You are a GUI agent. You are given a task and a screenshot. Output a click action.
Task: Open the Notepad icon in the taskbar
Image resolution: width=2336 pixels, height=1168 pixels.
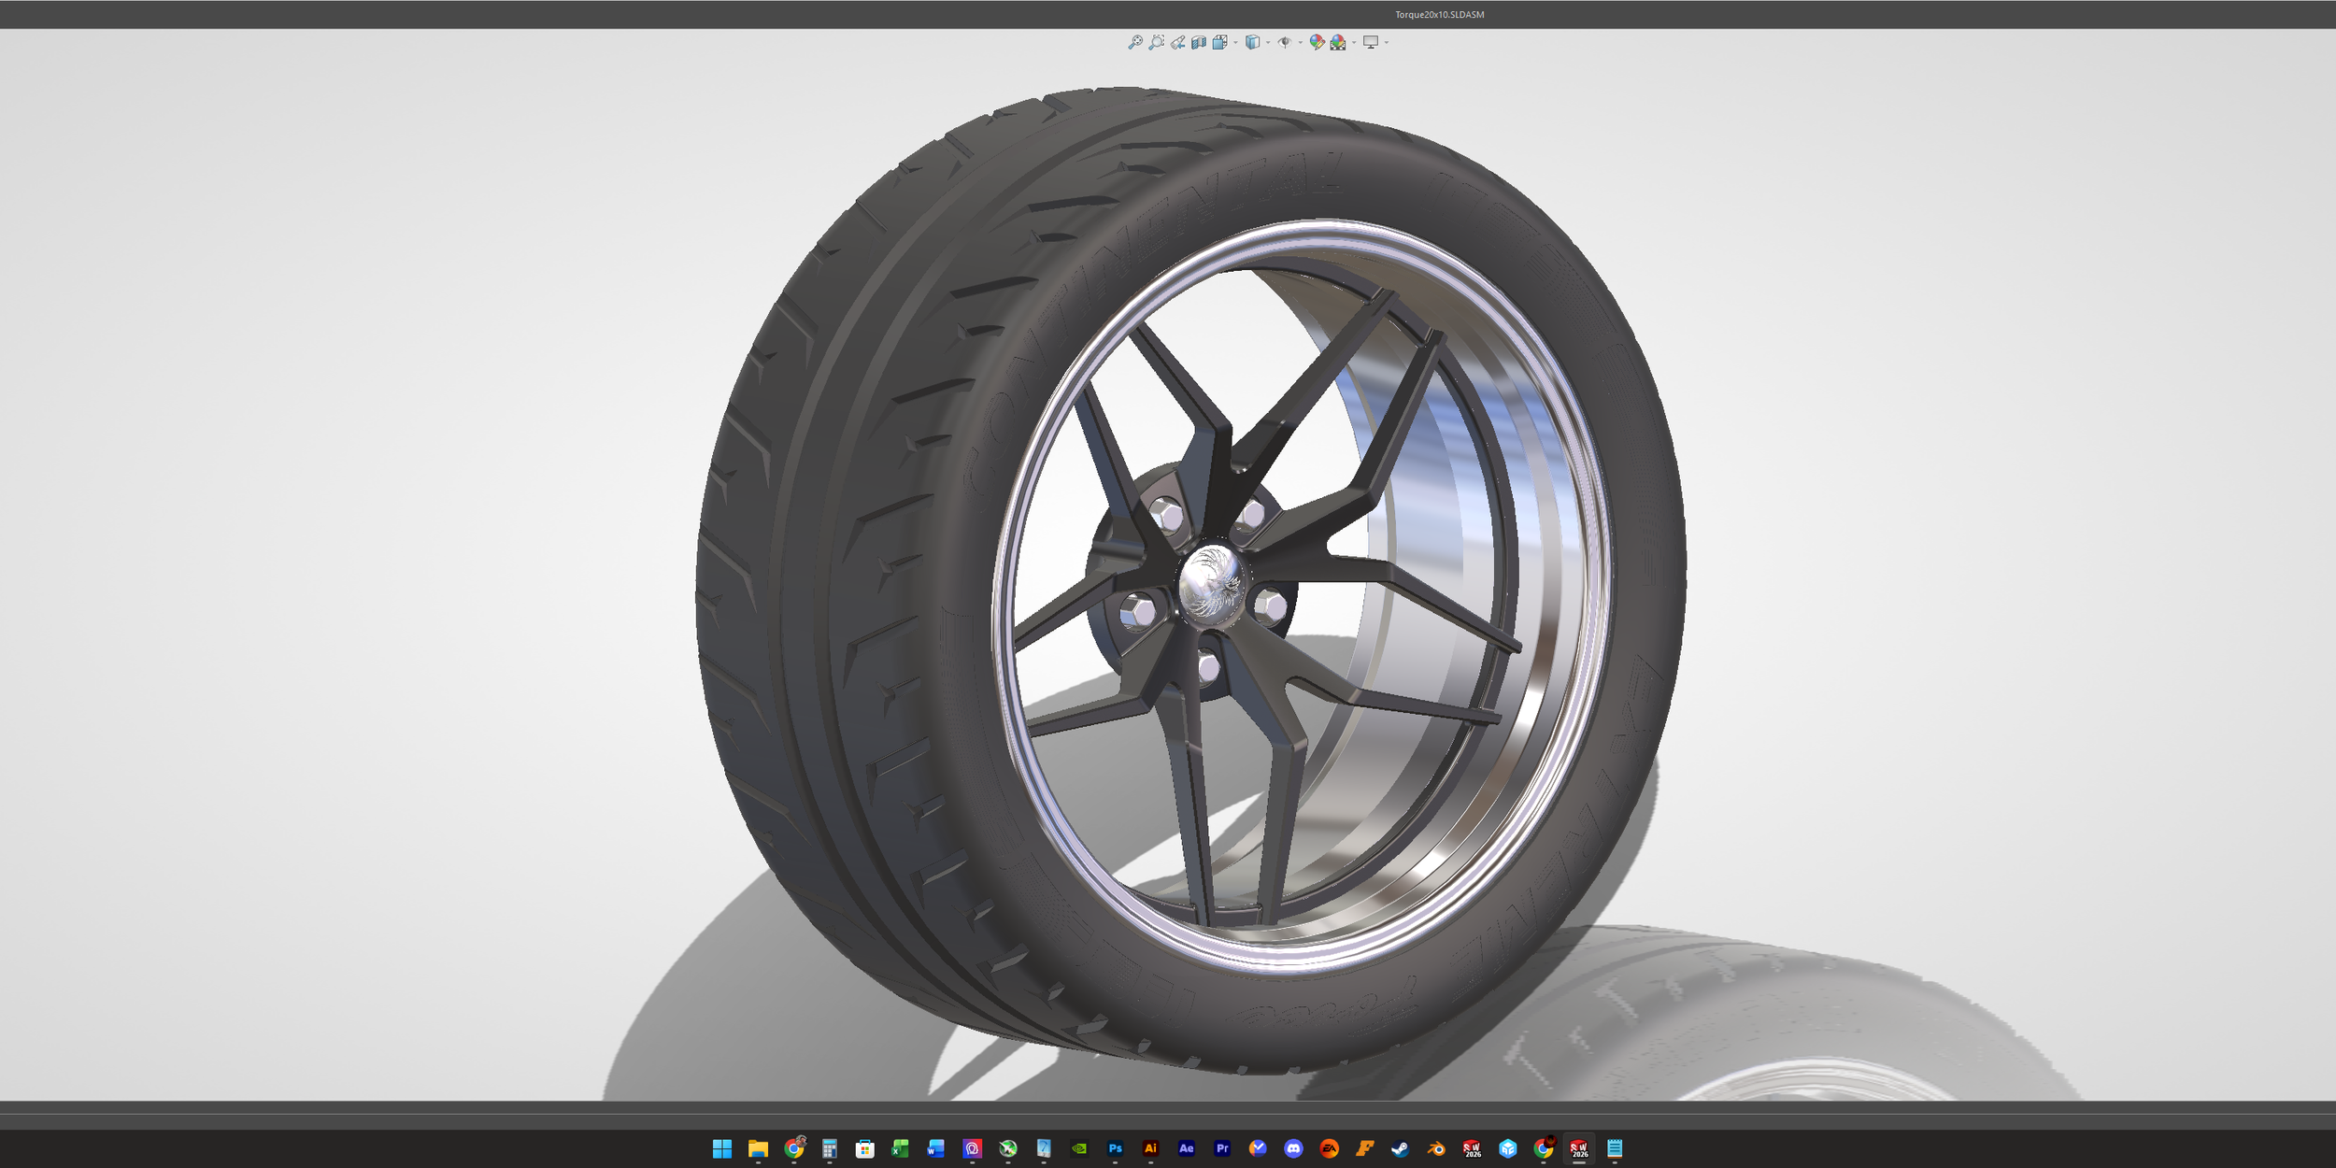click(x=1615, y=1148)
